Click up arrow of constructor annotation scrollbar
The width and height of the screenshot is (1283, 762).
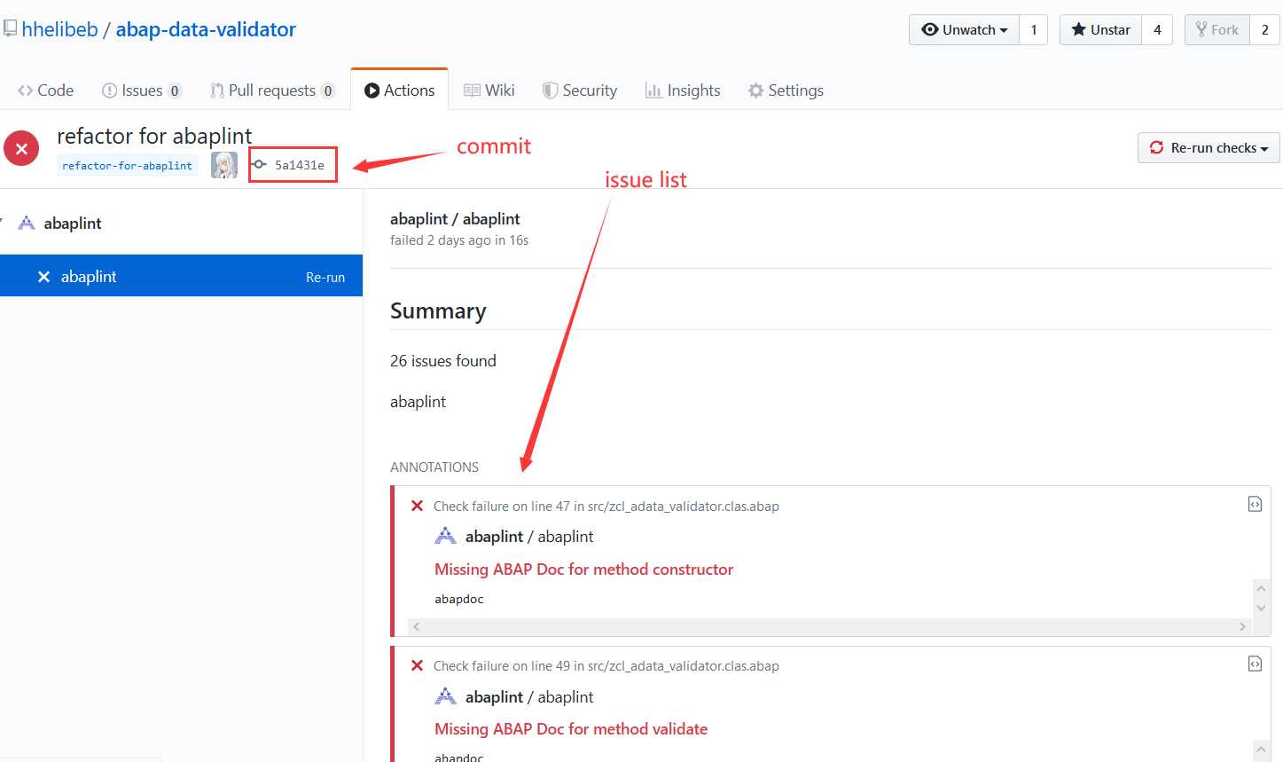(x=1261, y=587)
